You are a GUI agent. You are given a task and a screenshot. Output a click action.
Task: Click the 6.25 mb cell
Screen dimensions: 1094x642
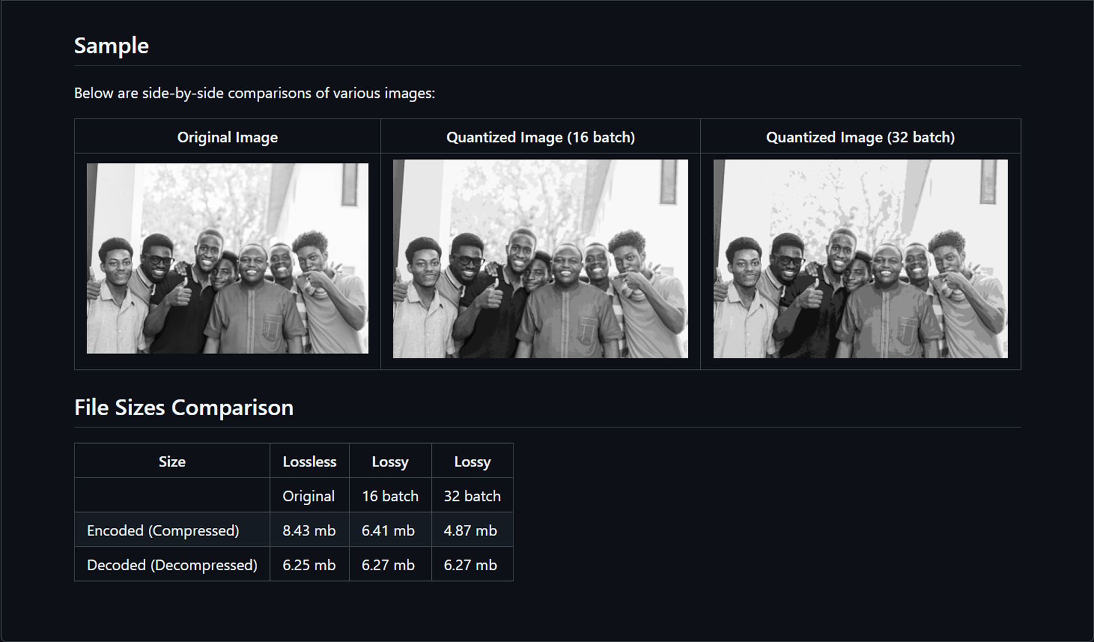pos(309,565)
